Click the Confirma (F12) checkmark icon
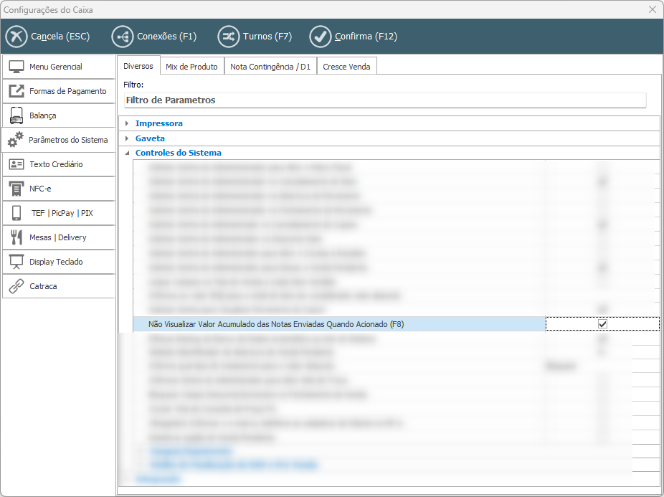 pyautogui.click(x=320, y=37)
